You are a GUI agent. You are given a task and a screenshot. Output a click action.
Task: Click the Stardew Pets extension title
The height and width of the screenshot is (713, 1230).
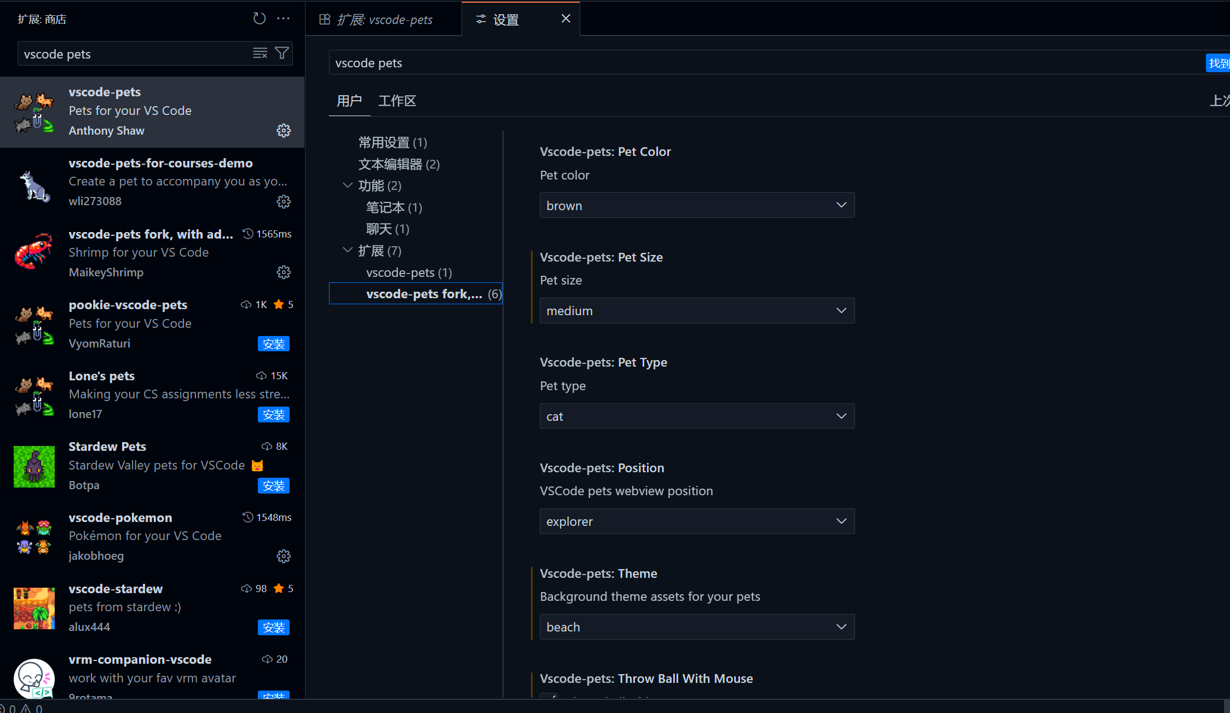(107, 447)
